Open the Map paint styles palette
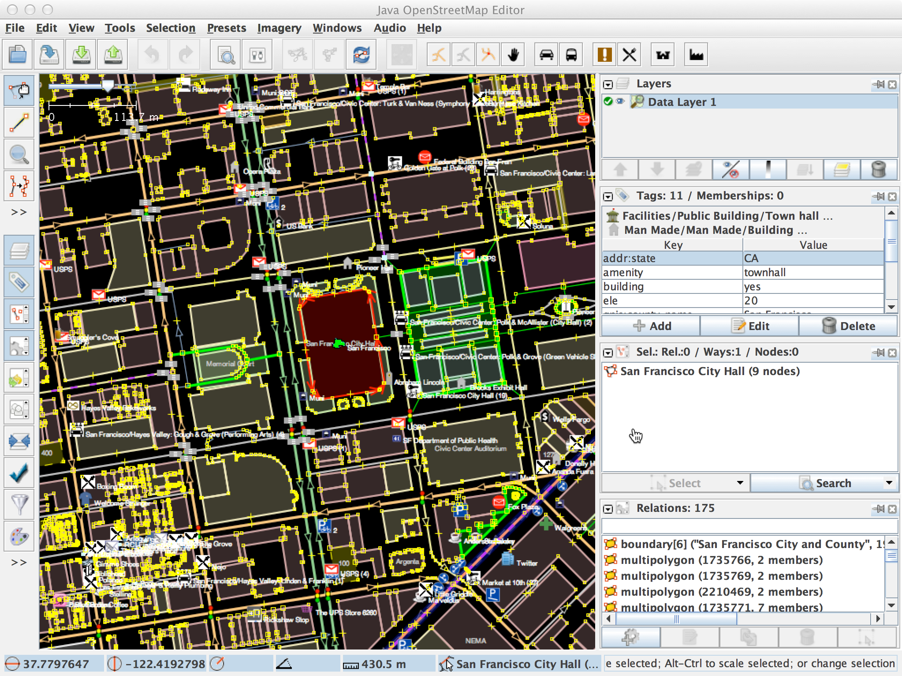This screenshot has width=902, height=676. (x=19, y=537)
